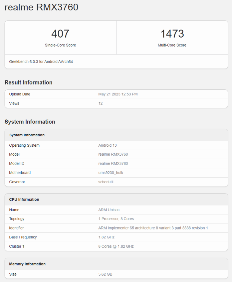This screenshot has height=282, width=233.
Task: Click the realme RMX3760 page title
Action: 41,7
